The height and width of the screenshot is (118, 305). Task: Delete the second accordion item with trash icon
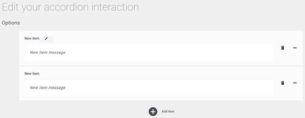click(x=283, y=83)
